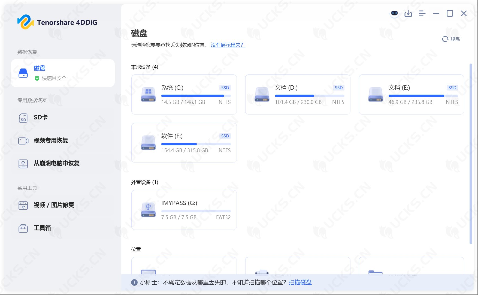
Task: Click the 外置设备 (1) section header
Action: pos(144,182)
